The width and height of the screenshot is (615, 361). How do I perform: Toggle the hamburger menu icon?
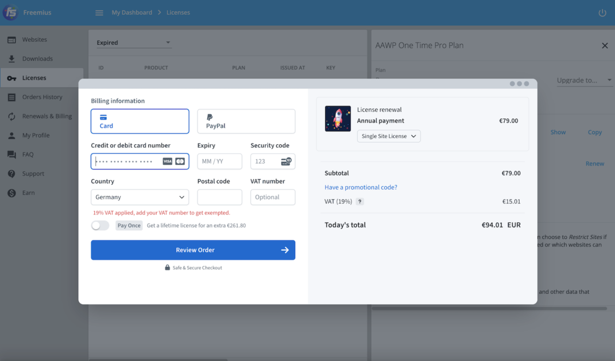click(99, 13)
